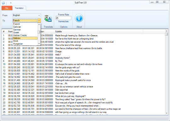Click the language list scroll down arrow

39,44
